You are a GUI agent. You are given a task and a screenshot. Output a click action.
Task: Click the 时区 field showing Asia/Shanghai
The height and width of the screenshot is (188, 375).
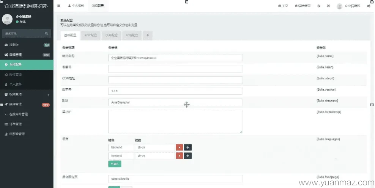coord(175,102)
